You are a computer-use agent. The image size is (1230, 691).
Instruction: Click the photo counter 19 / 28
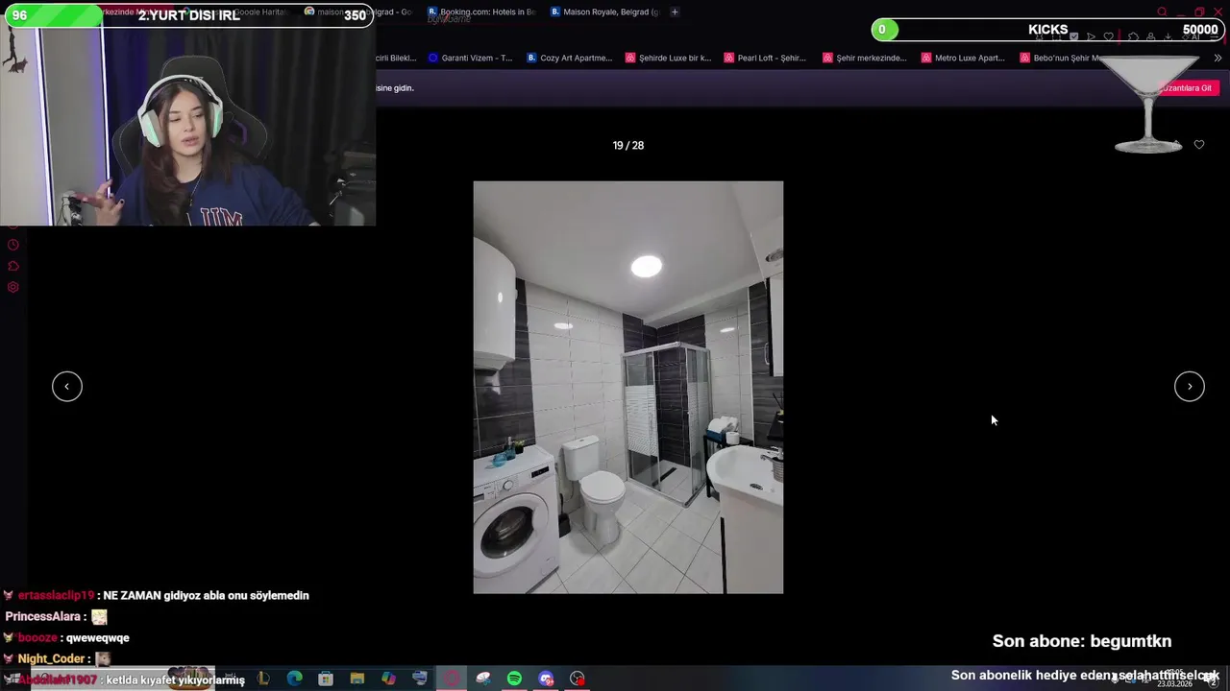628,145
